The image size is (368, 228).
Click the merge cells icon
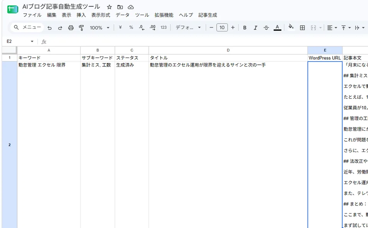coord(313,28)
